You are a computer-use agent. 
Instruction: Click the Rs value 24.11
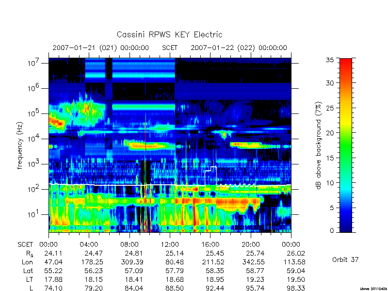pyautogui.click(x=53, y=253)
